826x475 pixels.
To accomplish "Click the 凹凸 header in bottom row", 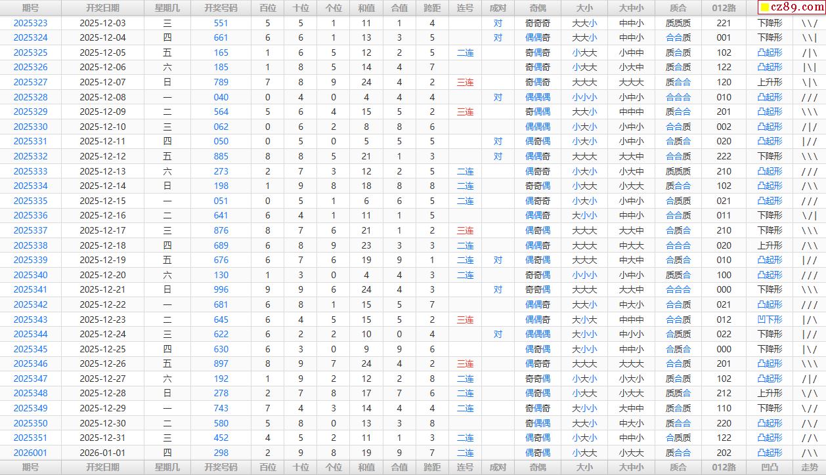I will point(770,467).
